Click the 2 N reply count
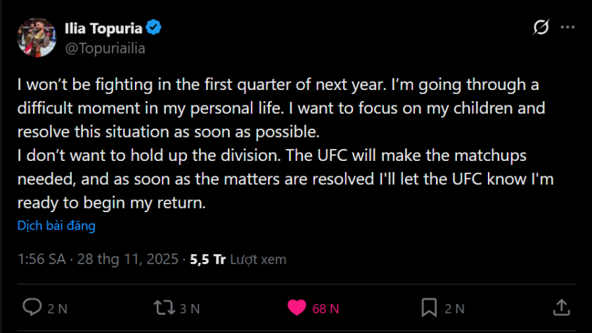Screen dimensions: 592x333 [57, 308]
